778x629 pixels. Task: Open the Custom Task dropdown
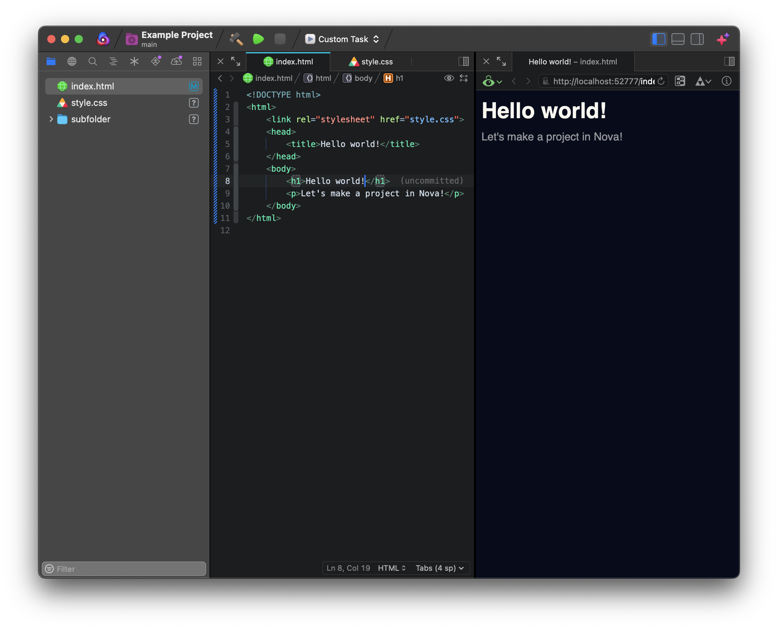342,39
